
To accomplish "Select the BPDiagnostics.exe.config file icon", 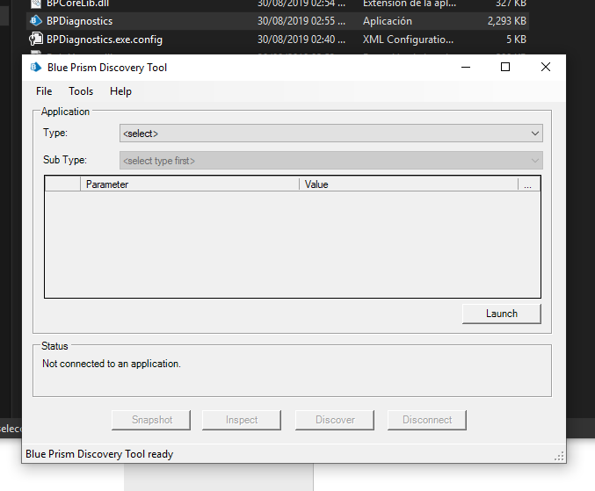I will 36,39.
